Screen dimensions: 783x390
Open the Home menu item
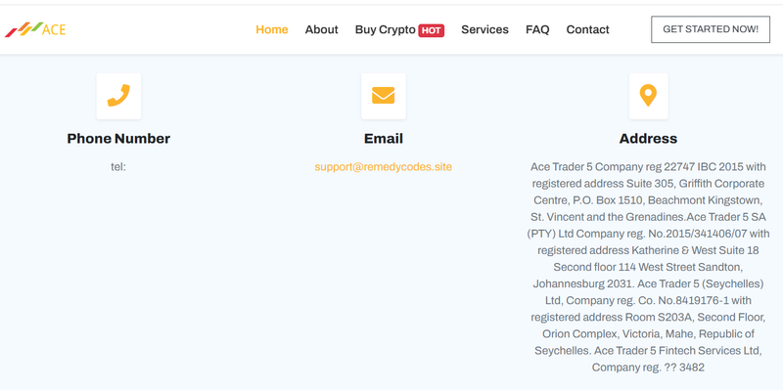272,29
